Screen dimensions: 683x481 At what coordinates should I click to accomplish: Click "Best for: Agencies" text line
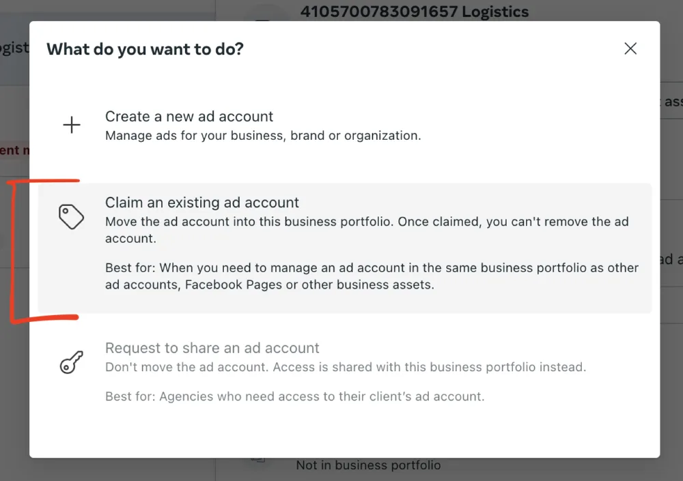pyautogui.click(x=295, y=396)
